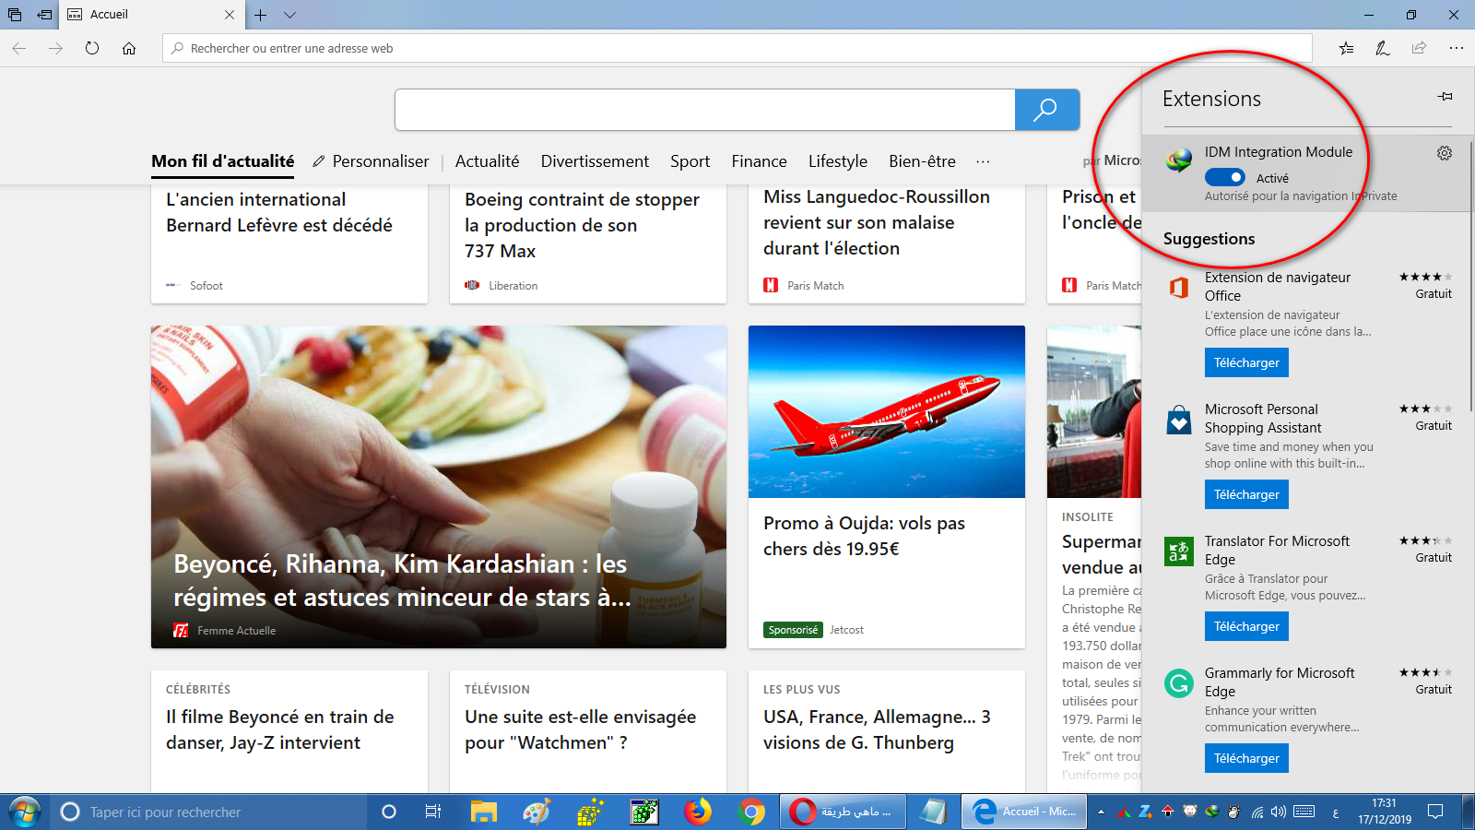
Task: Click the red airplane ad image
Action: [887, 411]
